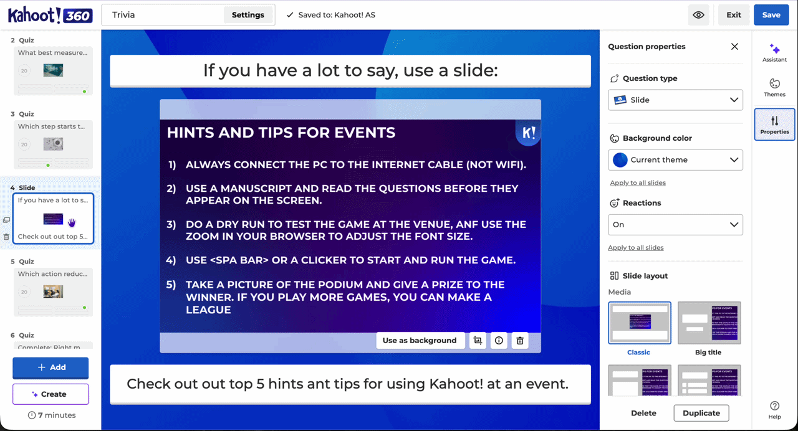Click the Delete button in properties panel
The height and width of the screenshot is (431, 798).
point(643,413)
